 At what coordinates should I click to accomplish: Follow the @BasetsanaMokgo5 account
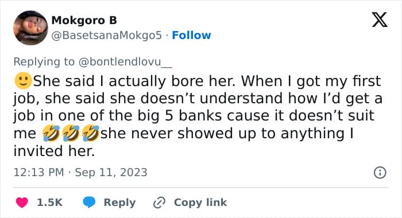(191, 35)
